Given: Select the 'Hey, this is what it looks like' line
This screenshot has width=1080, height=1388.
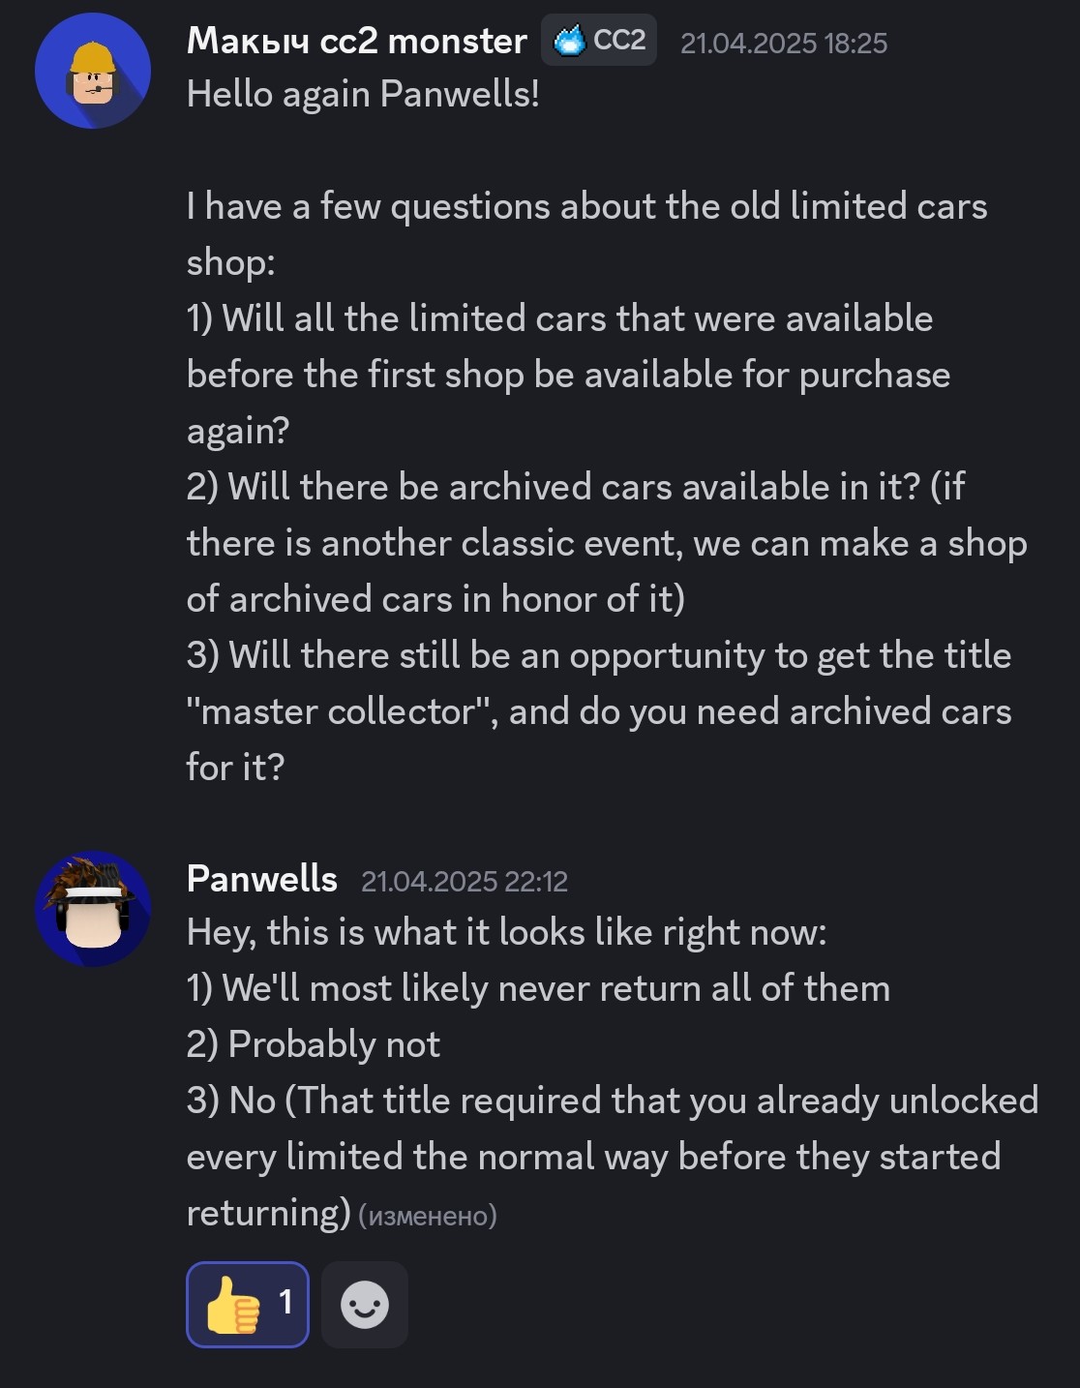Looking at the screenshot, I should click(506, 932).
